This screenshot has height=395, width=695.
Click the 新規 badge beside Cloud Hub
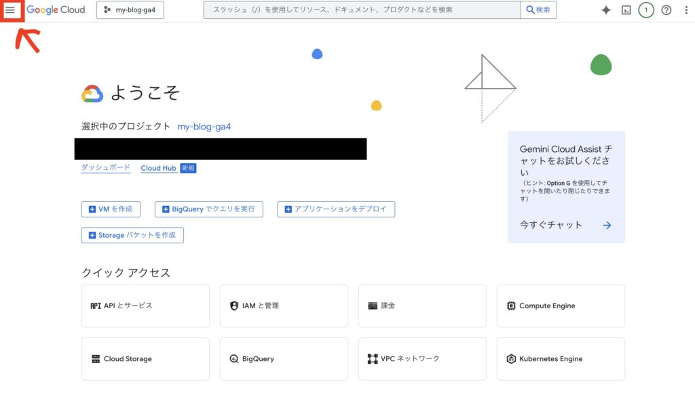tap(188, 168)
